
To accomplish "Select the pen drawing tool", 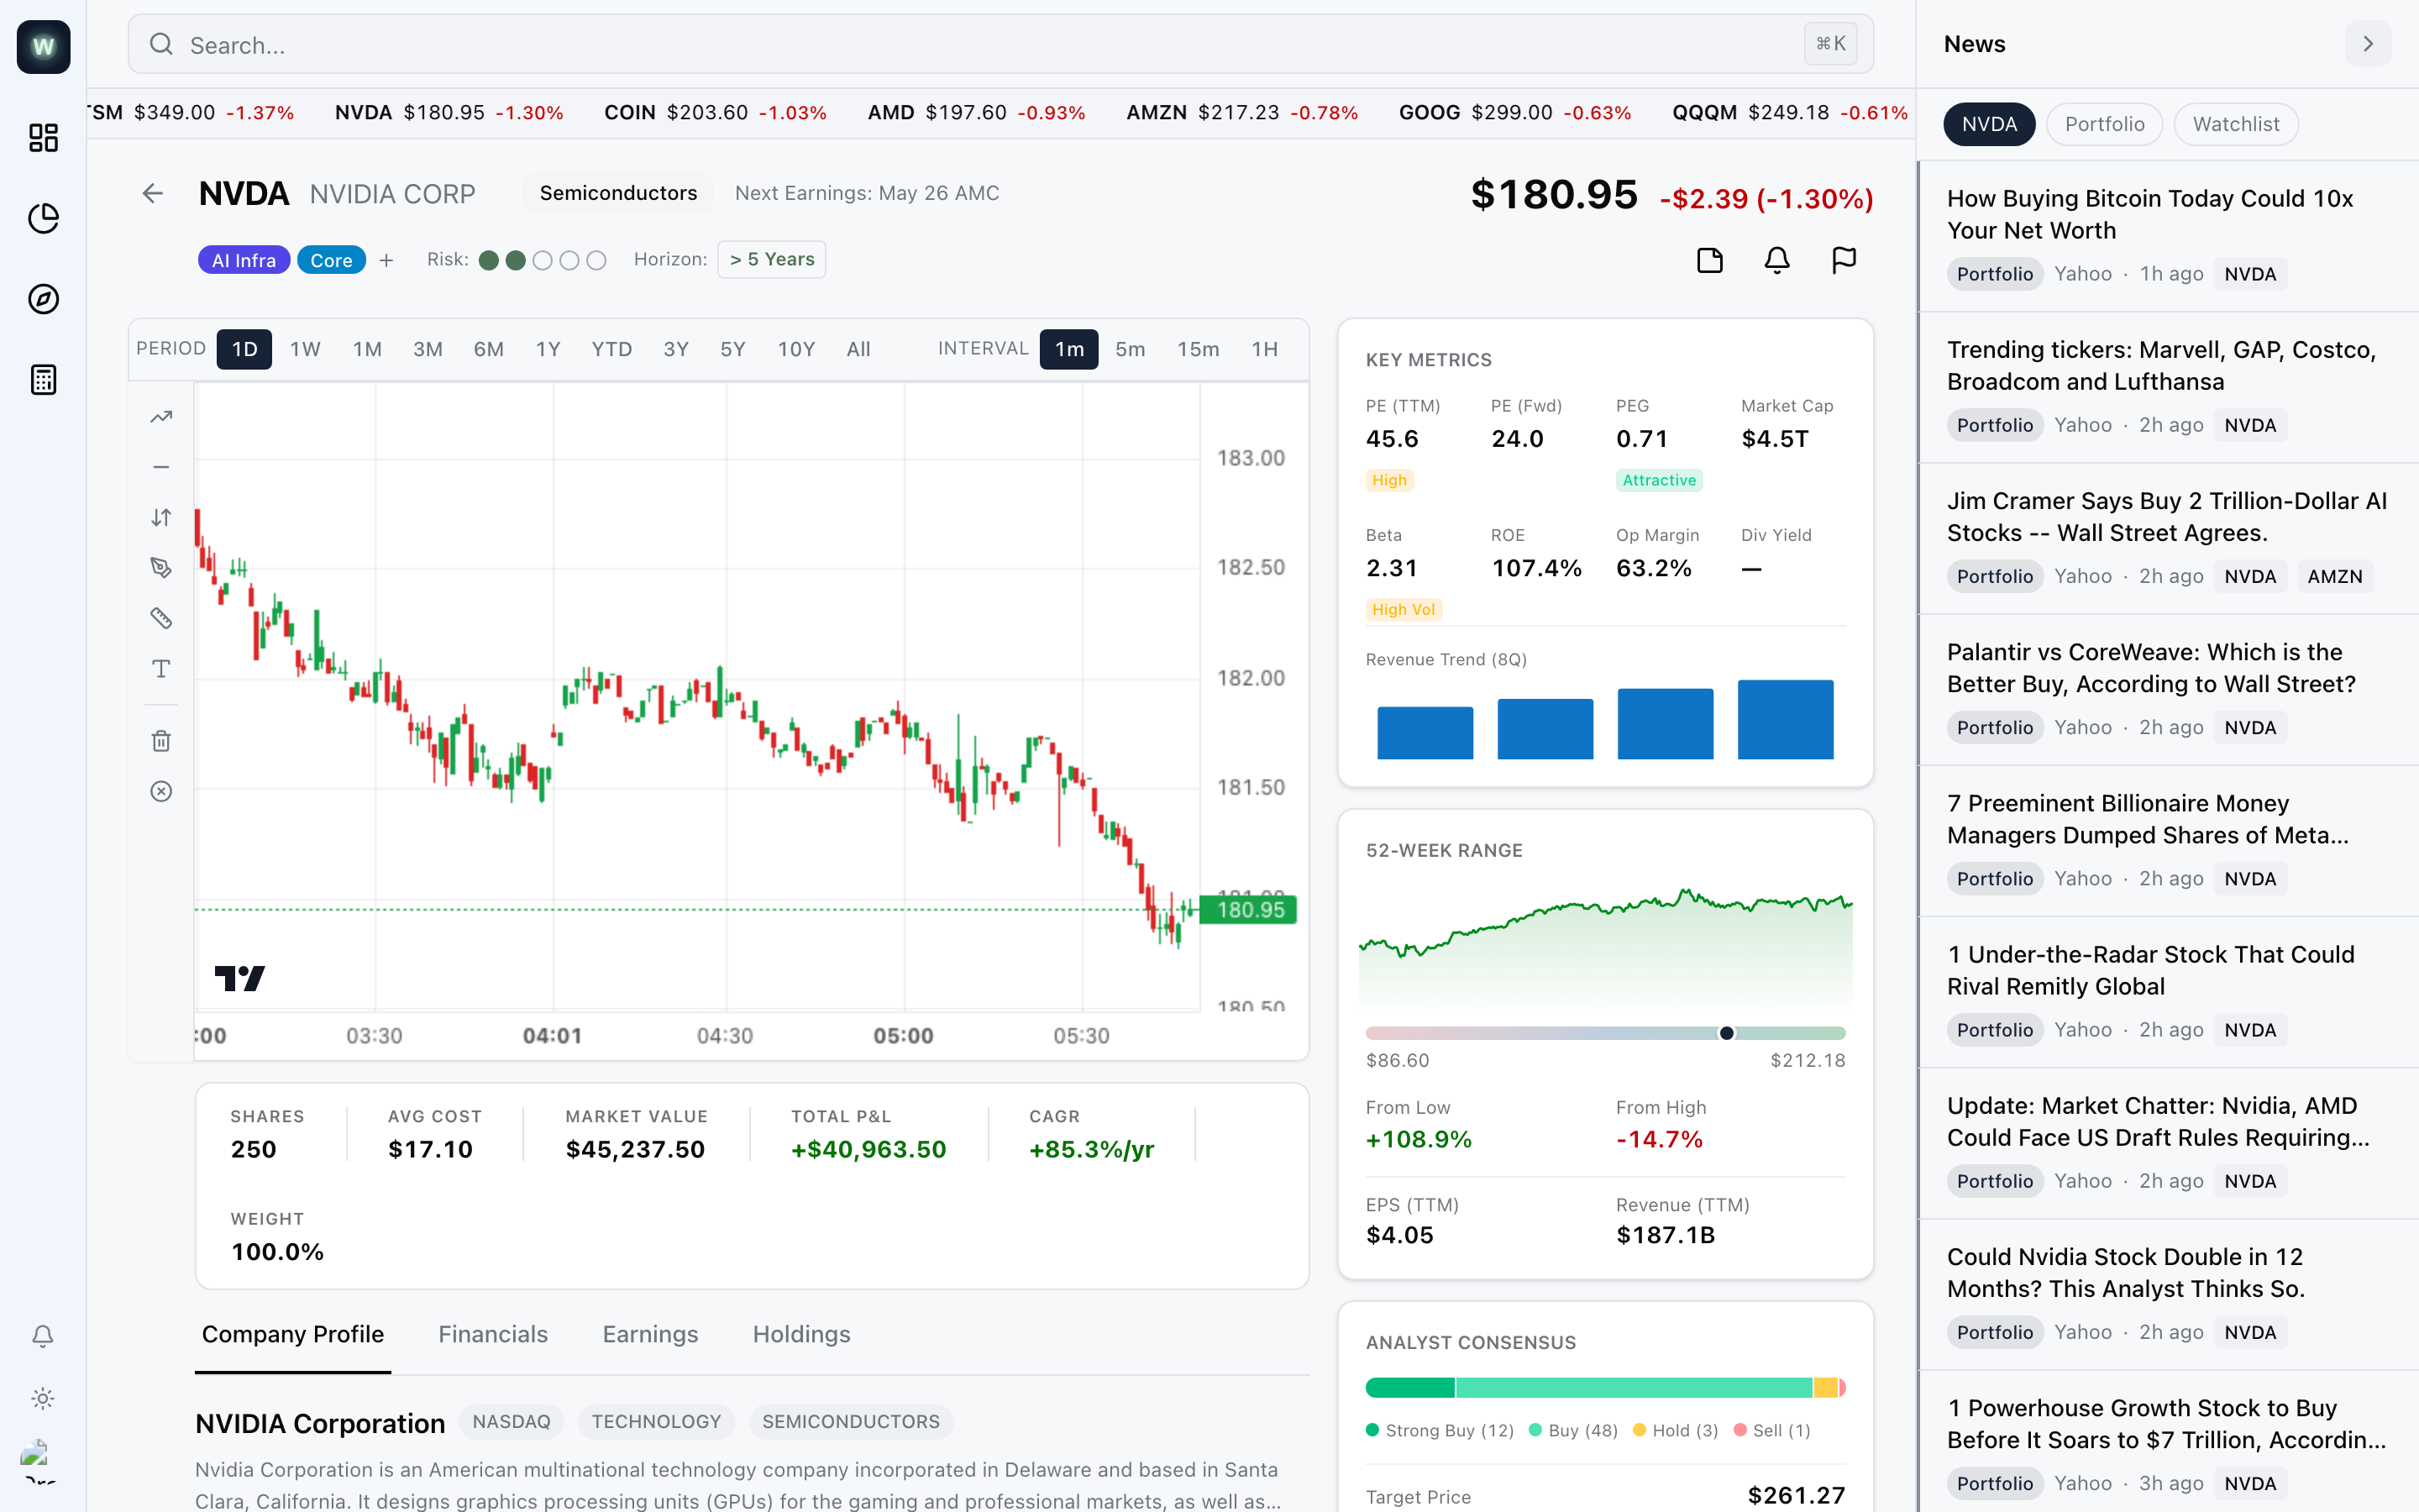I will tap(161, 568).
